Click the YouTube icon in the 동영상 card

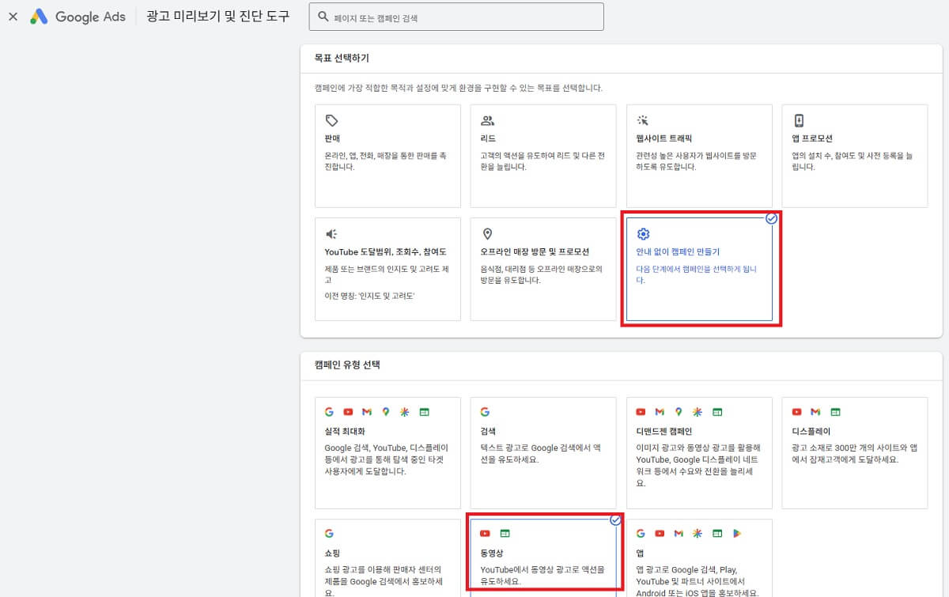(485, 534)
